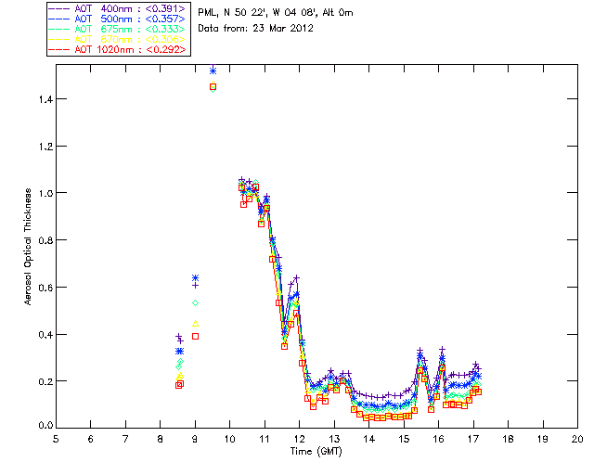Click the x-axis tick label 13
Viewport: 594px width, 475px height.
coord(334,439)
